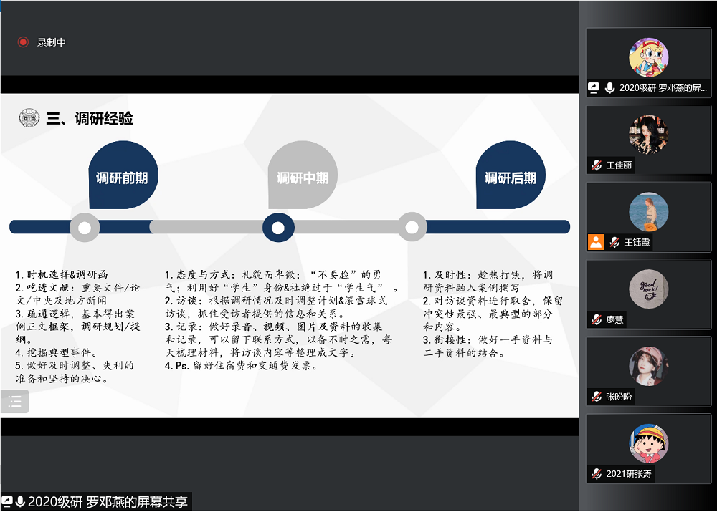Select 张盼盼's avatar thumbnail
This screenshot has width=717, height=512.
point(648,366)
